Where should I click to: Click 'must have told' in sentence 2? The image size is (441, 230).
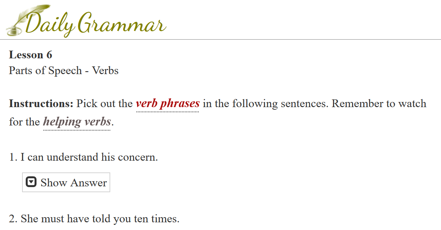pos(75,219)
